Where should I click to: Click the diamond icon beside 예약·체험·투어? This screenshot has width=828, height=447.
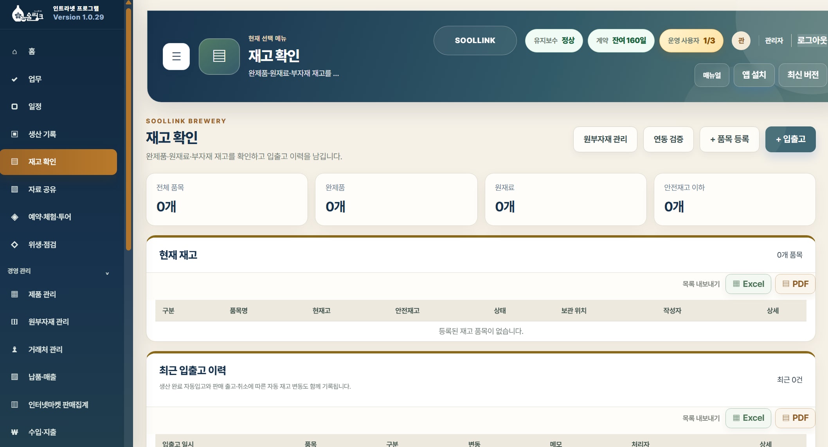click(x=14, y=217)
